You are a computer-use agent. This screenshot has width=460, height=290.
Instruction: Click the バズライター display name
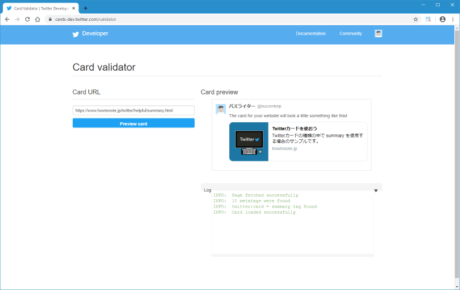(x=242, y=106)
